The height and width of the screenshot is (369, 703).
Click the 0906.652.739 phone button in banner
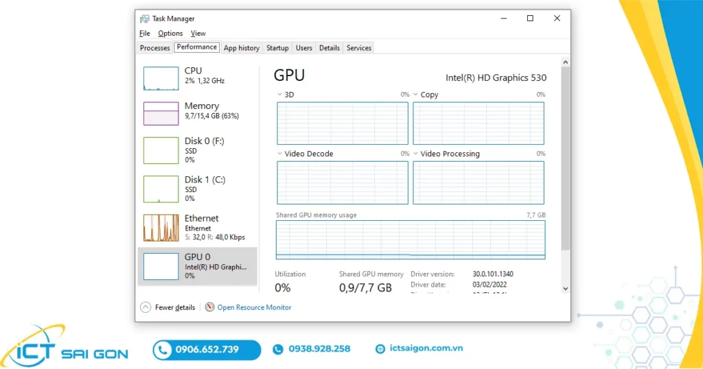point(207,350)
